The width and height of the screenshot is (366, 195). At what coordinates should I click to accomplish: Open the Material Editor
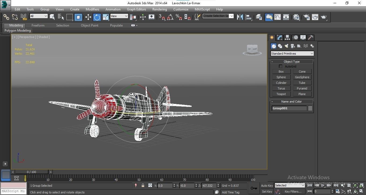[x=296, y=17]
